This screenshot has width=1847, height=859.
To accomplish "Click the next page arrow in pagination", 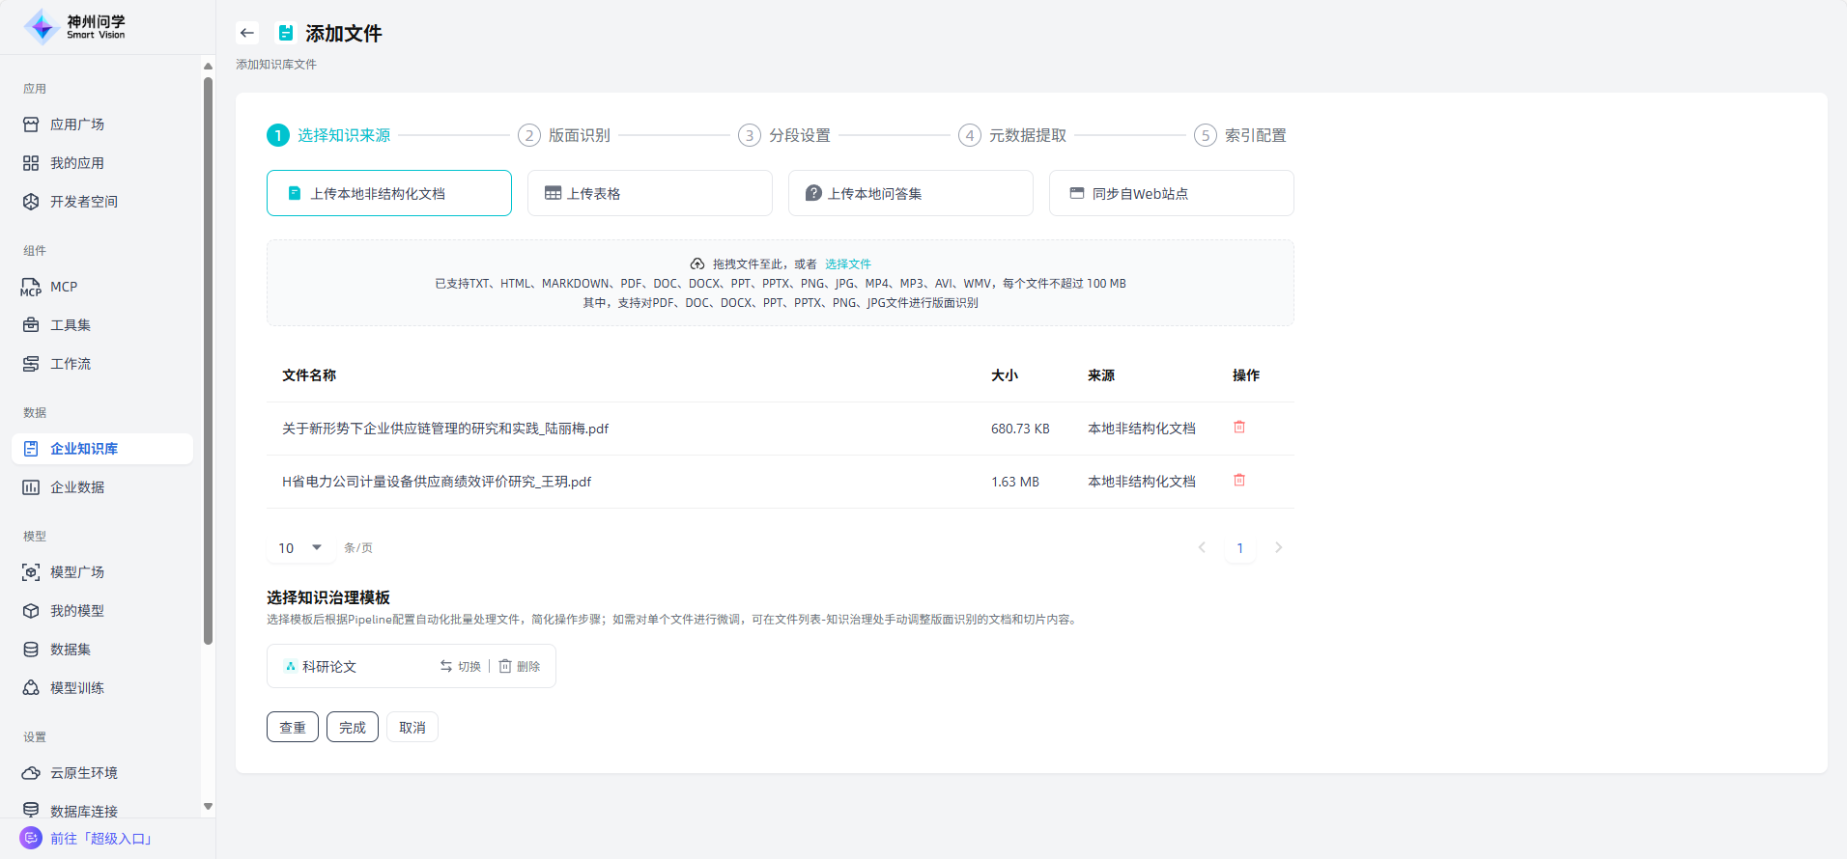I will (x=1278, y=548).
